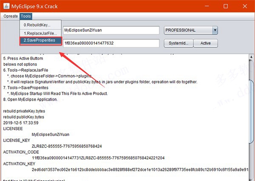Open the PROFESSIONAL edition dropdown
255x181 pixels.
coord(191,30)
